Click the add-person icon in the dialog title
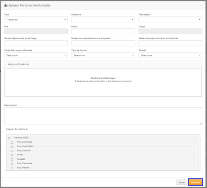The width and height of the screenshot is (207, 188). point(6,5)
